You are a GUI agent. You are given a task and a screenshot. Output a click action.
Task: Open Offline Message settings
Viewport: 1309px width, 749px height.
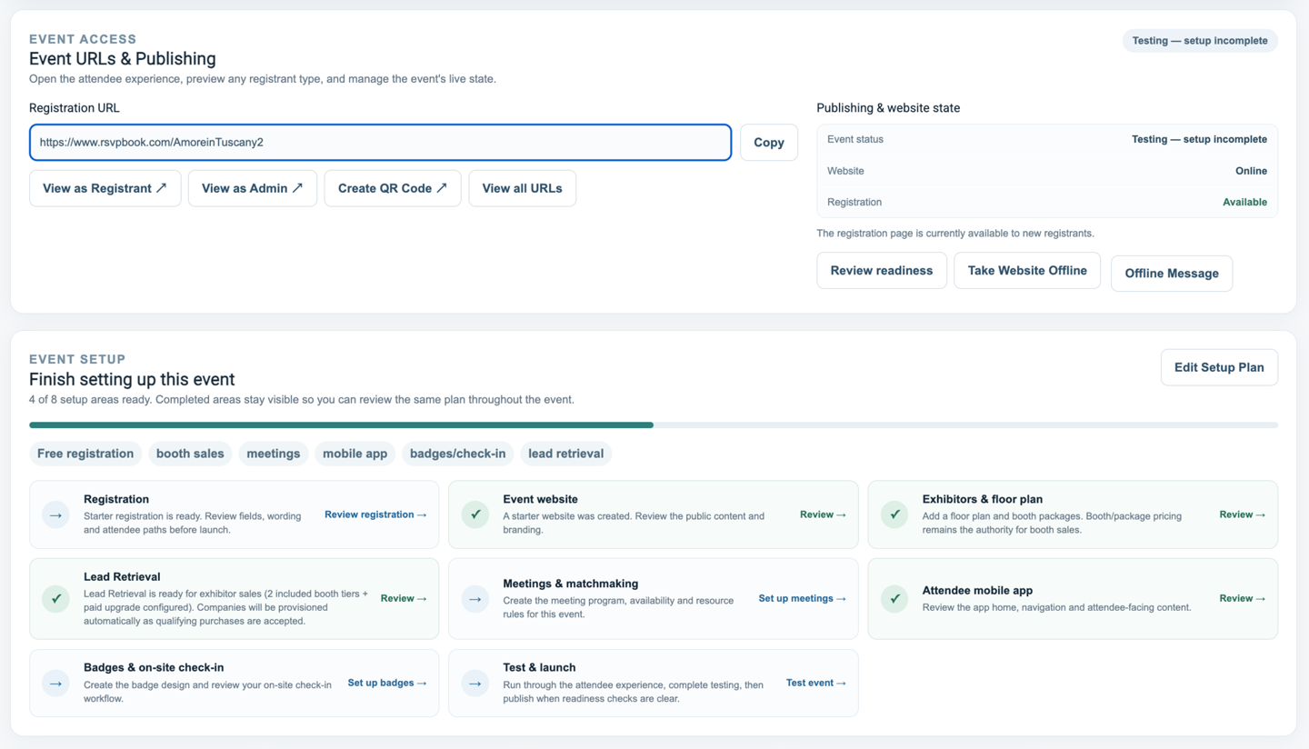1172,274
